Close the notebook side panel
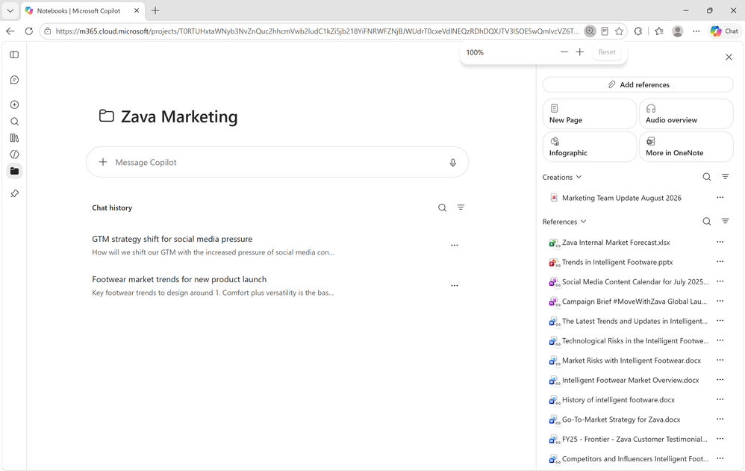Viewport: 745px width, 471px height. (729, 57)
